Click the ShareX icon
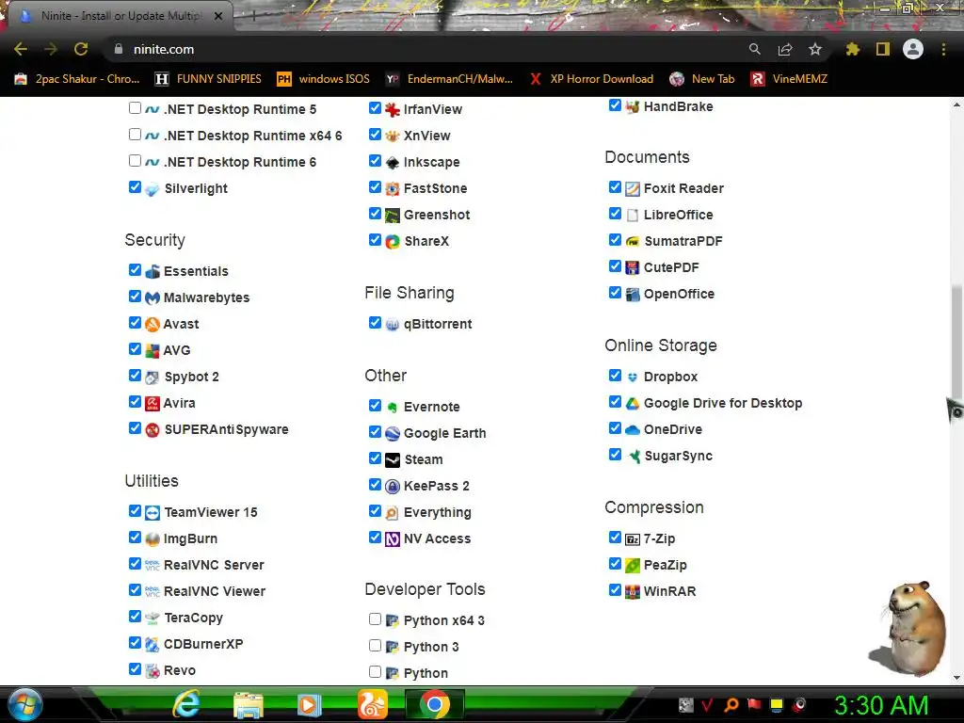Viewport: 964px width, 723px height. pos(393,242)
